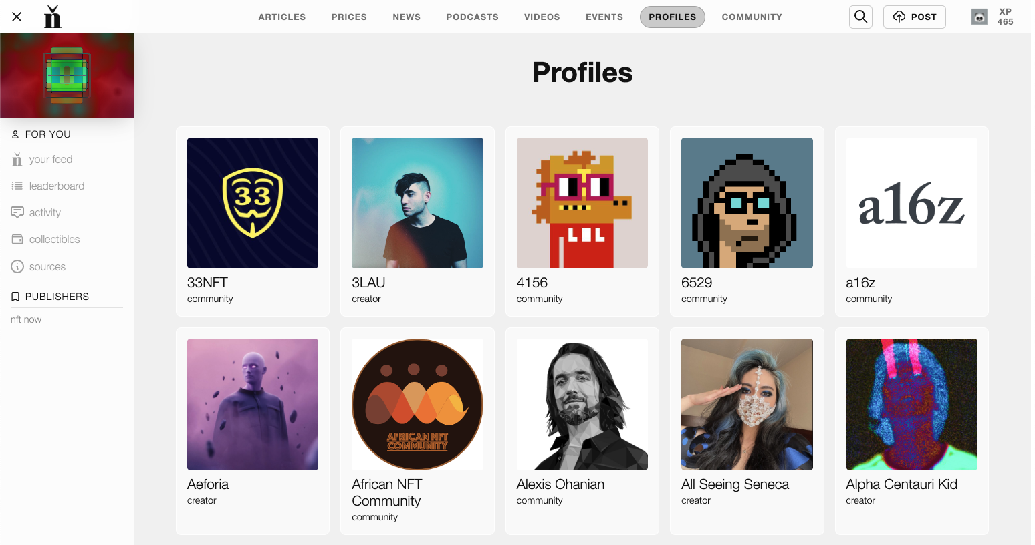Go to activity in the sidebar

pos(45,212)
